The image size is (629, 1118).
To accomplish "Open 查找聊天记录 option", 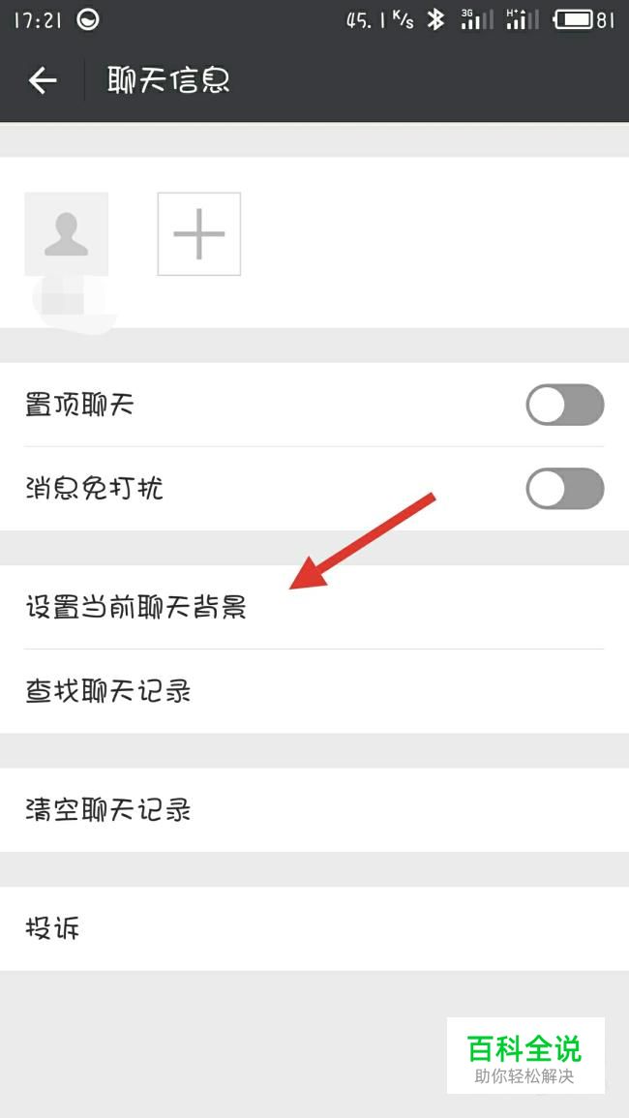I will (x=314, y=692).
